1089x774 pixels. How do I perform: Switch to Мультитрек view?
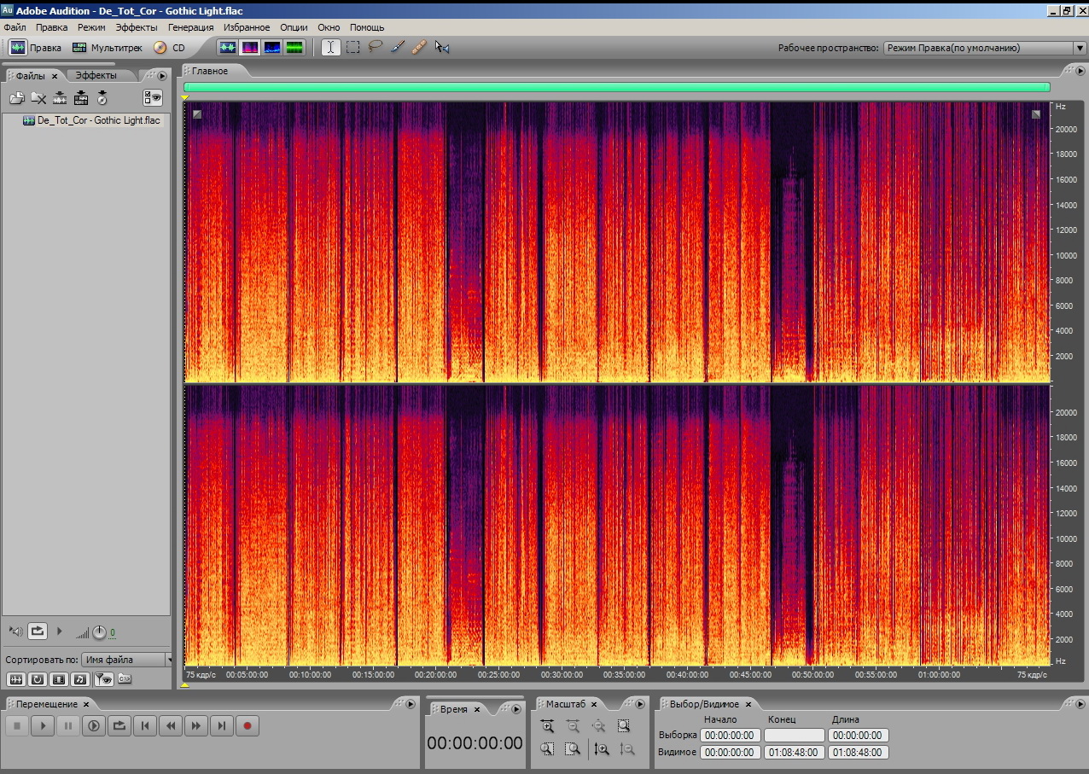pos(108,48)
